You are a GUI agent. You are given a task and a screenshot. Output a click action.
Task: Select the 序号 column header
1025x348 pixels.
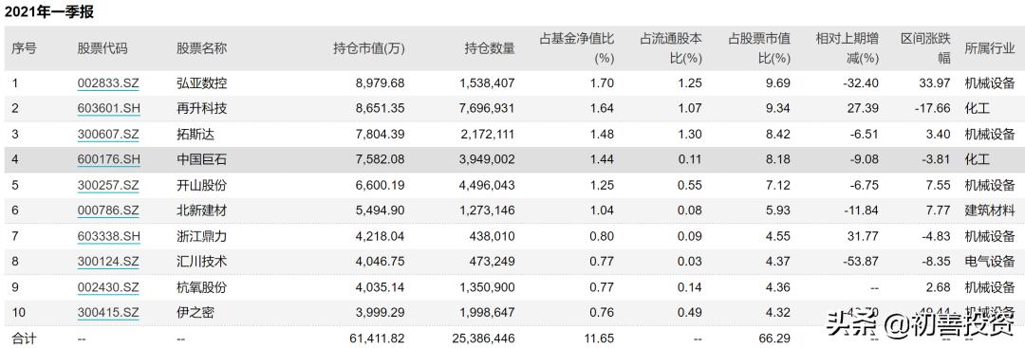coord(24,49)
